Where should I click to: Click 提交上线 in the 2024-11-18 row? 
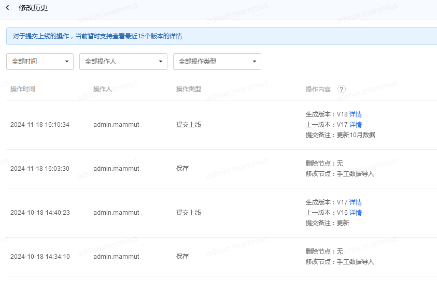[x=189, y=125]
